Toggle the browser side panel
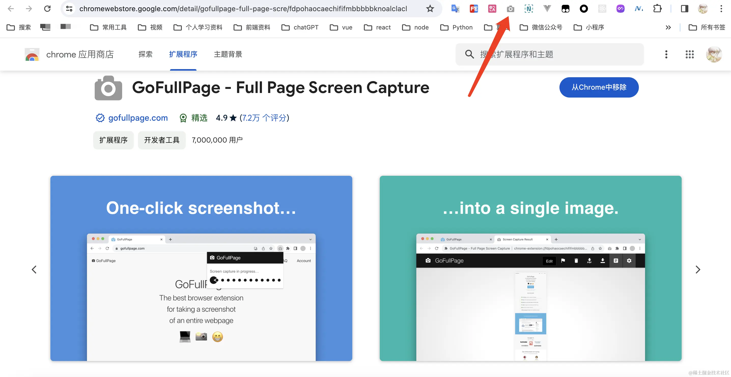This screenshot has height=377, width=731. pos(684,9)
